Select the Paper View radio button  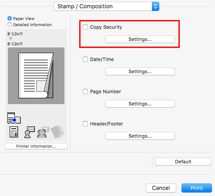point(10,18)
